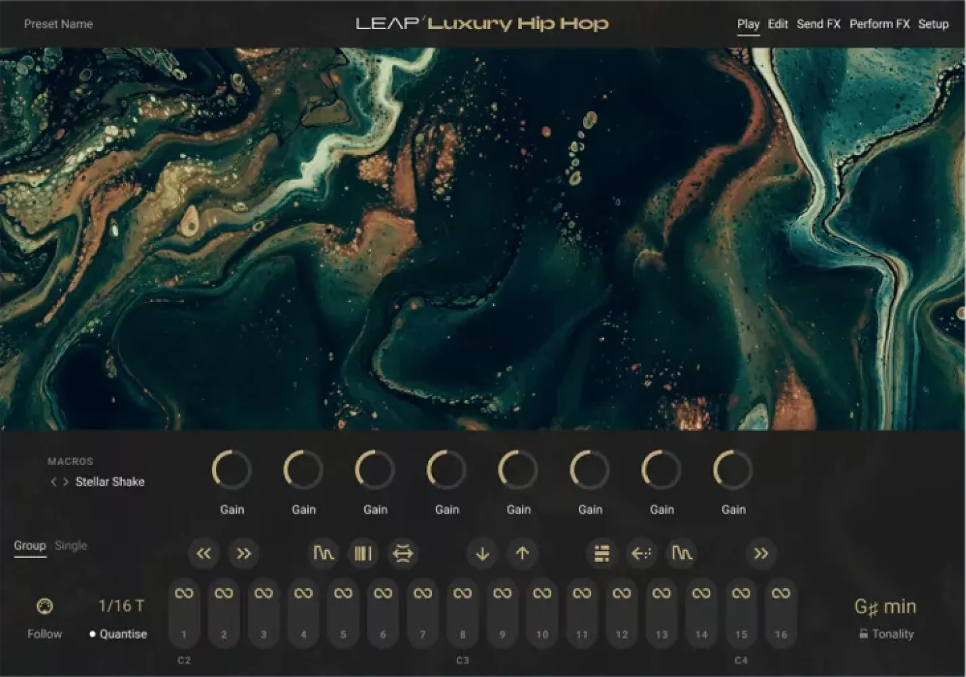The image size is (966, 677).
Task: Switch to the Edit tab
Action: 777,24
